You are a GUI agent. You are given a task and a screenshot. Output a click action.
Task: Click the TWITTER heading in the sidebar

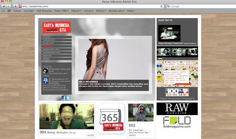tap(47, 67)
